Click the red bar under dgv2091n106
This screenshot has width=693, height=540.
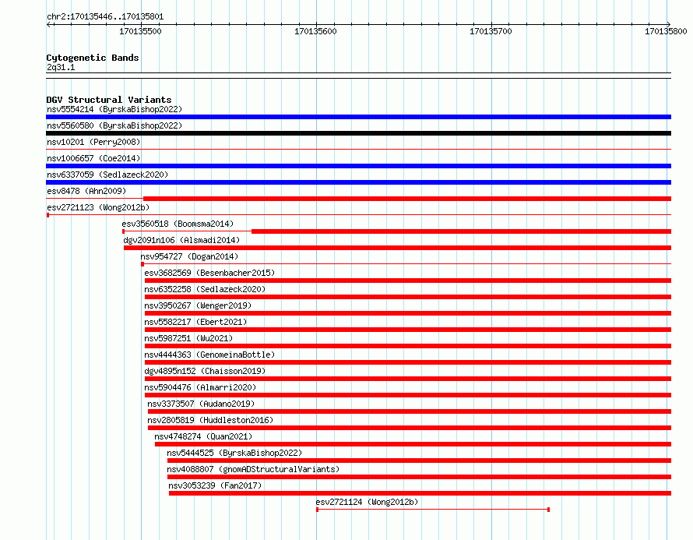tap(397, 248)
